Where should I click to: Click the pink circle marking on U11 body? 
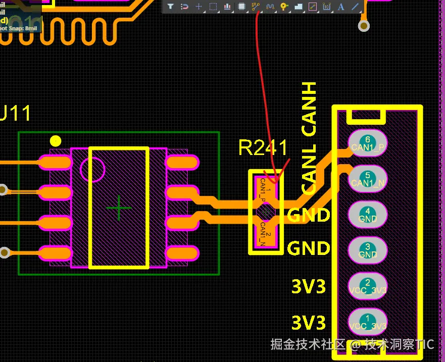click(x=93, y=170)
